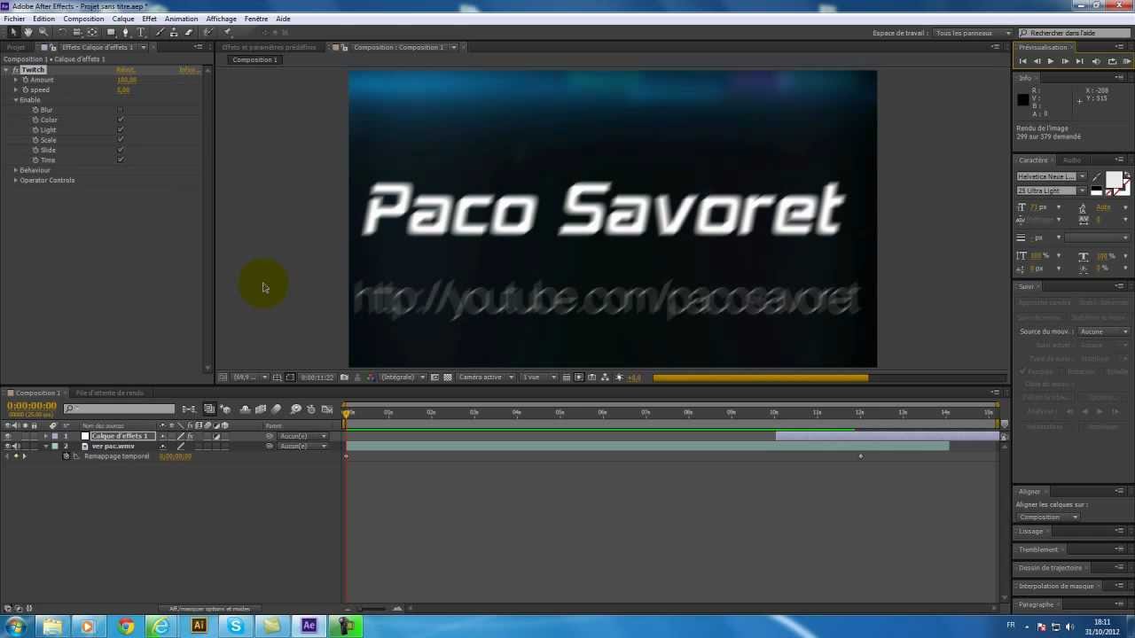Open the Effet menu
This screenshot has width=1135, height=638.
[149, 19]
